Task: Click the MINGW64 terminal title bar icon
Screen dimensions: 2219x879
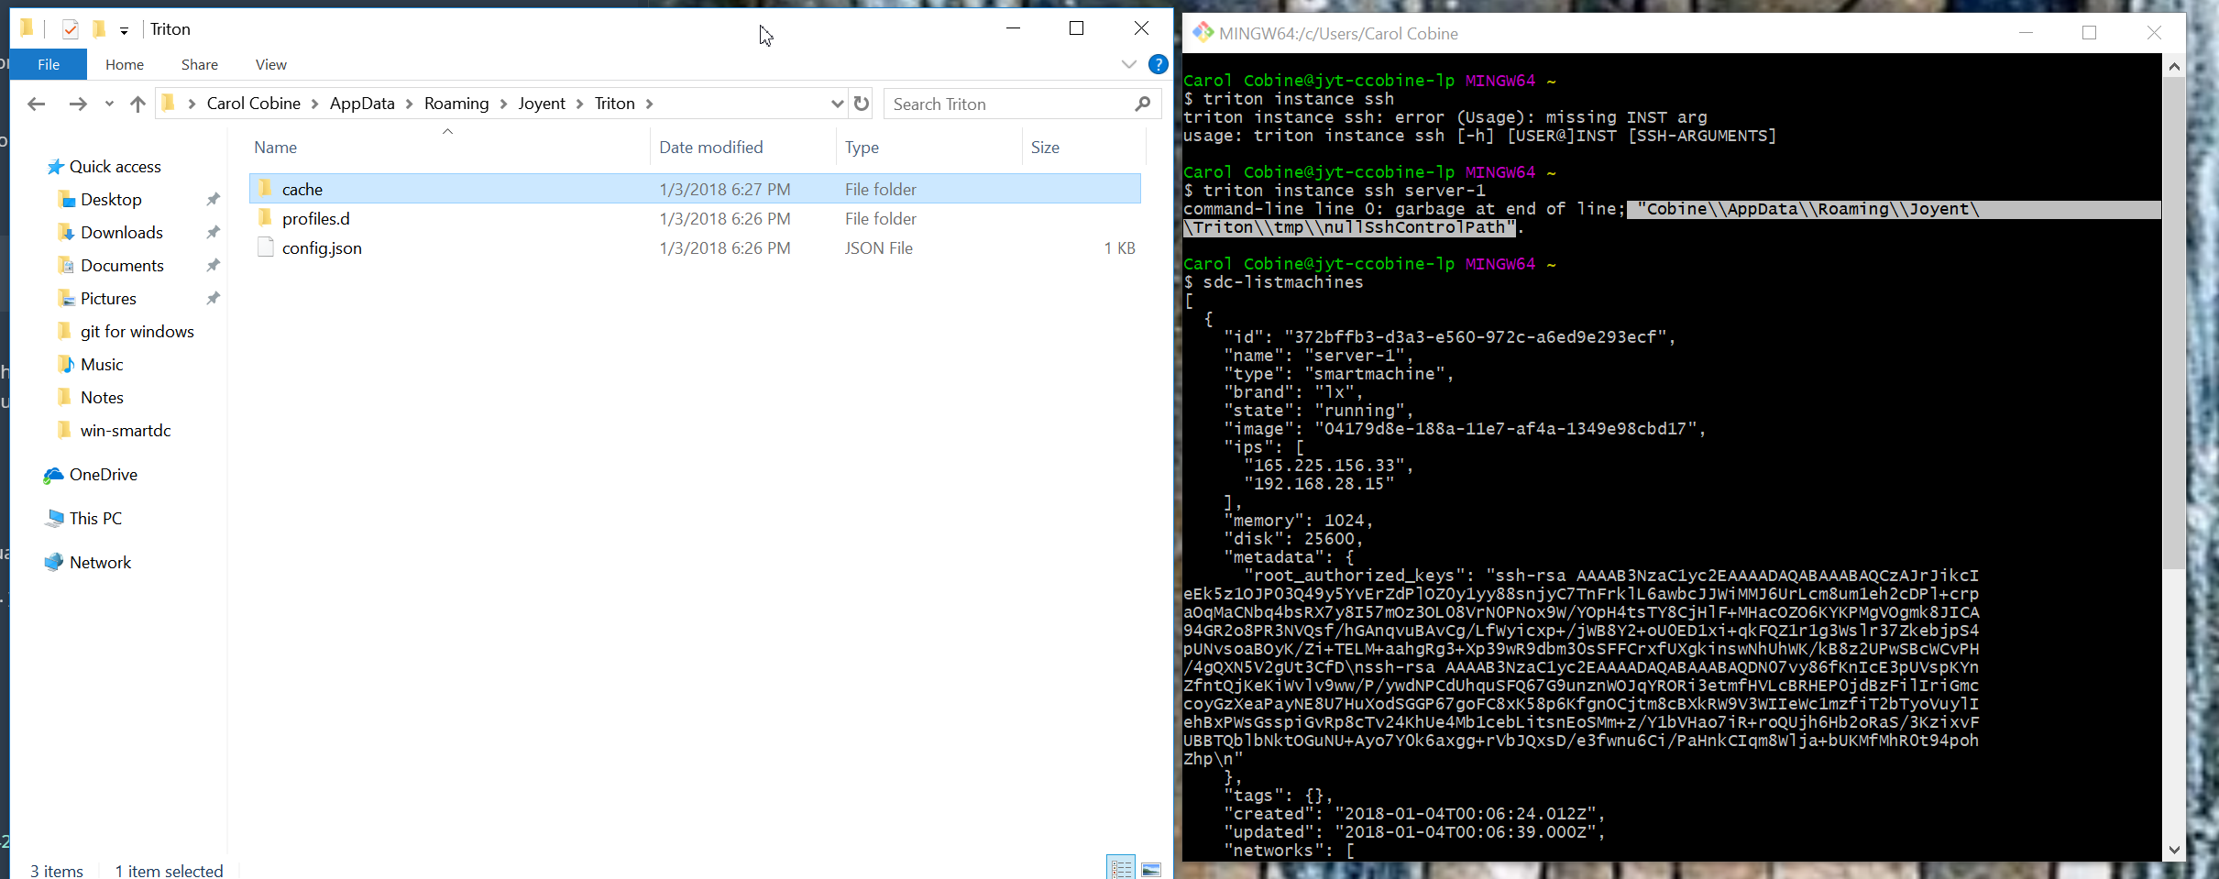Action: pos(1203,33)
